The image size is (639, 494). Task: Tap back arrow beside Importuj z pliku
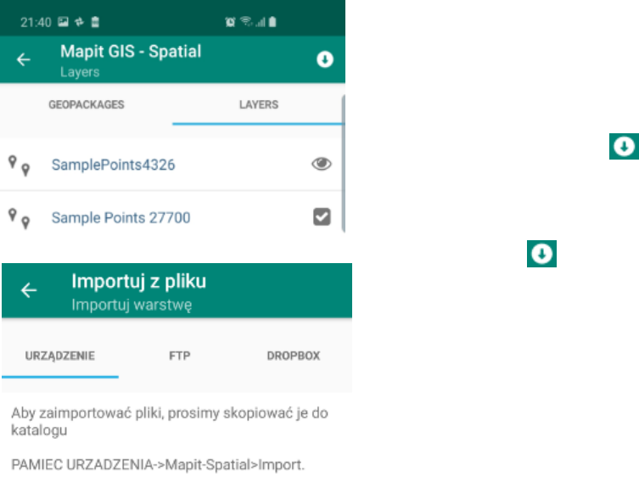point(29,290)
